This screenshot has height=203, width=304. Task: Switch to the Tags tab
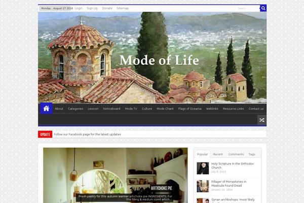click(252, 154)
